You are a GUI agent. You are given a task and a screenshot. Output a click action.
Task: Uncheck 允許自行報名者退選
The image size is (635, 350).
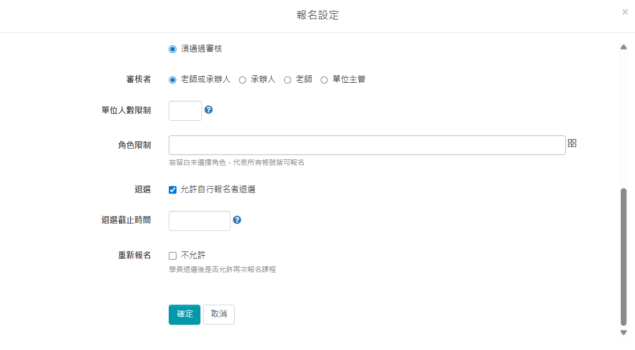click(172, 190)
